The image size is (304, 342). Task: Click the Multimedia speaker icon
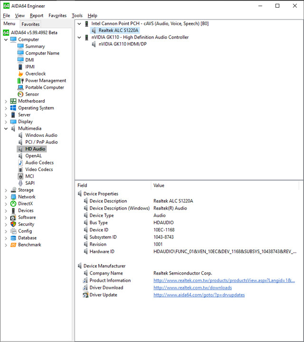[x=13, y=128]
